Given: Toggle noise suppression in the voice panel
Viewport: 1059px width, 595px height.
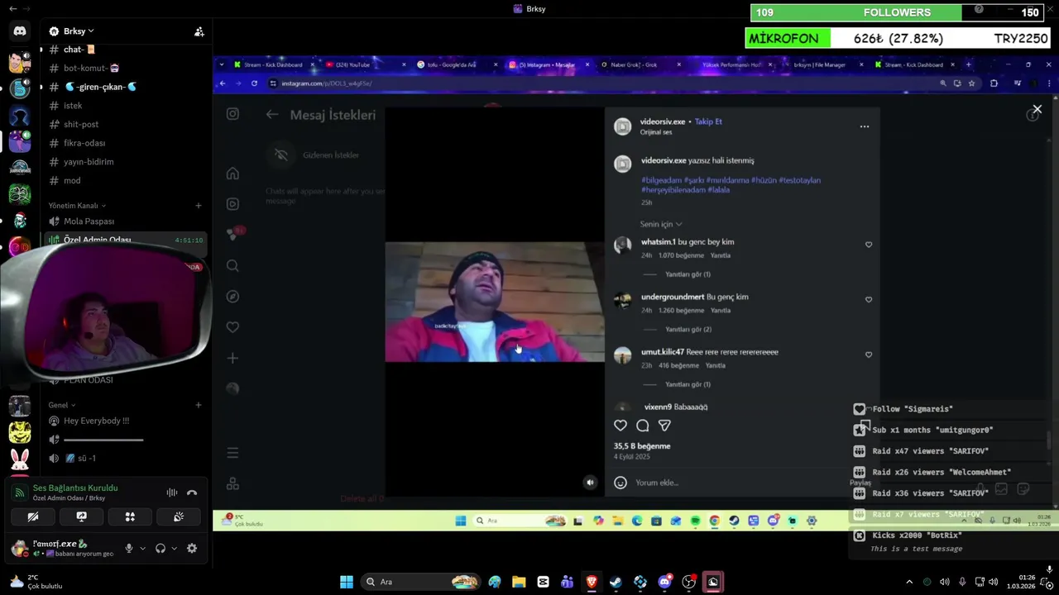Looking at the screenshot, I should point(172,493).
